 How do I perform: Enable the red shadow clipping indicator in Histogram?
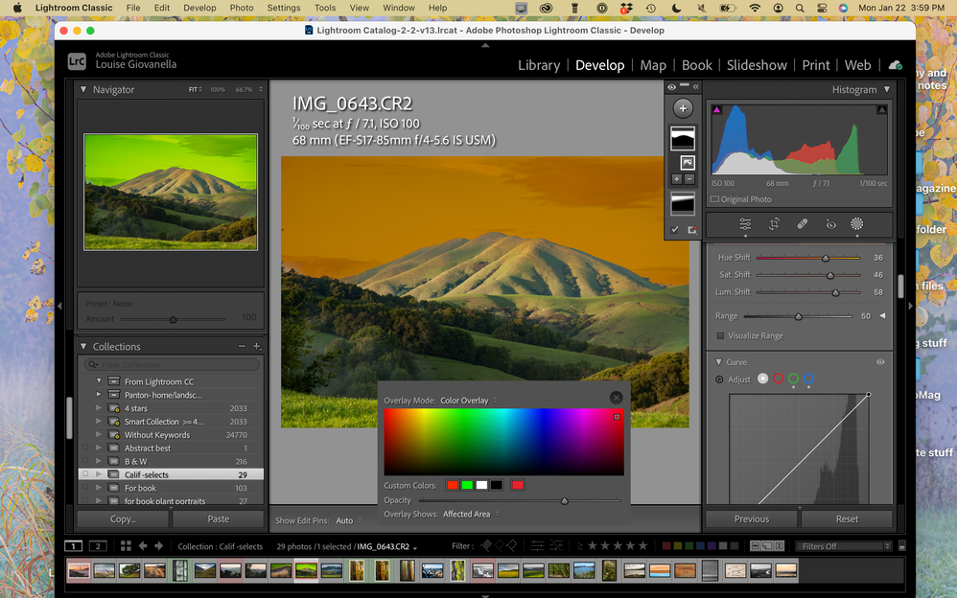coord(717,109)
